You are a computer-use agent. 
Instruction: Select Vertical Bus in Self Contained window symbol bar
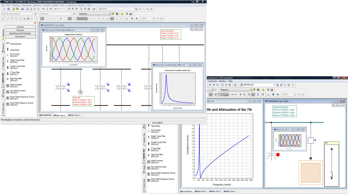click(154, 126)
